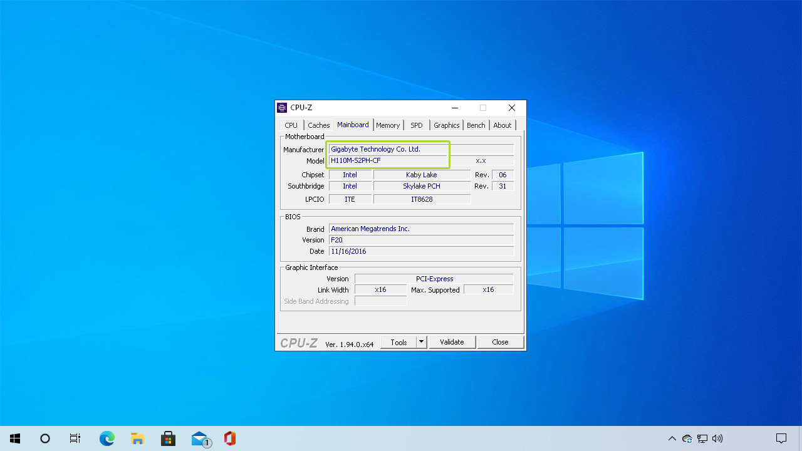Minimize the CPU-Z window

(455, 108)
